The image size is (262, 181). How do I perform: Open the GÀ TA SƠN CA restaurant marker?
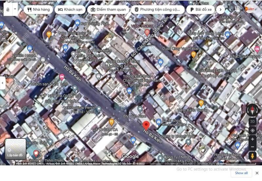(x=111, y=122)
